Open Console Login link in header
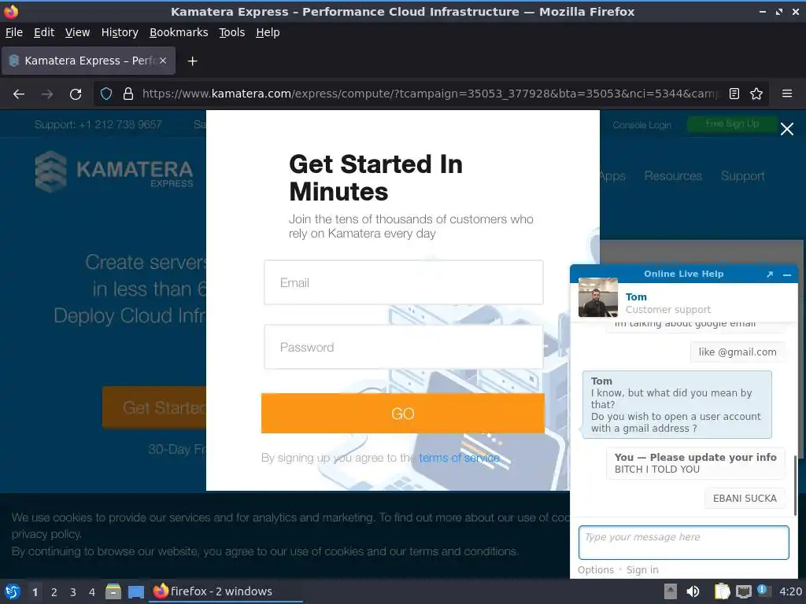Viewport: 806px width, 604px height. coord(642,125)
